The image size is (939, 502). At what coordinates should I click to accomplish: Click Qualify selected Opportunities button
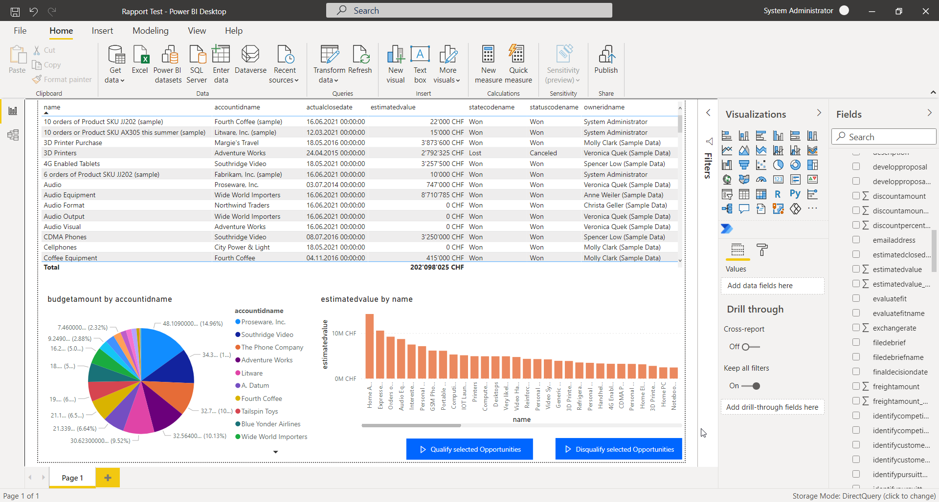[469, 449]
